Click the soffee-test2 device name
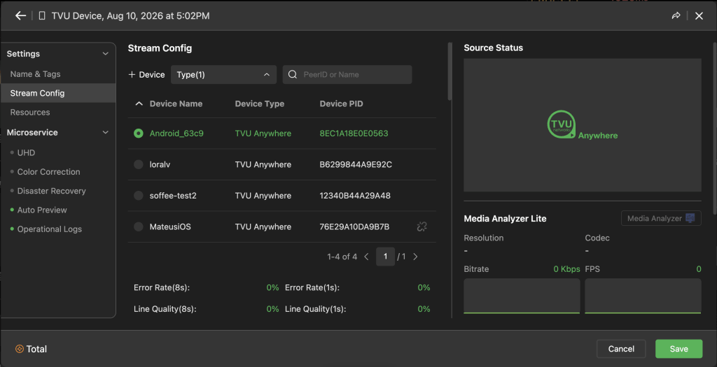 pos(173,195)
